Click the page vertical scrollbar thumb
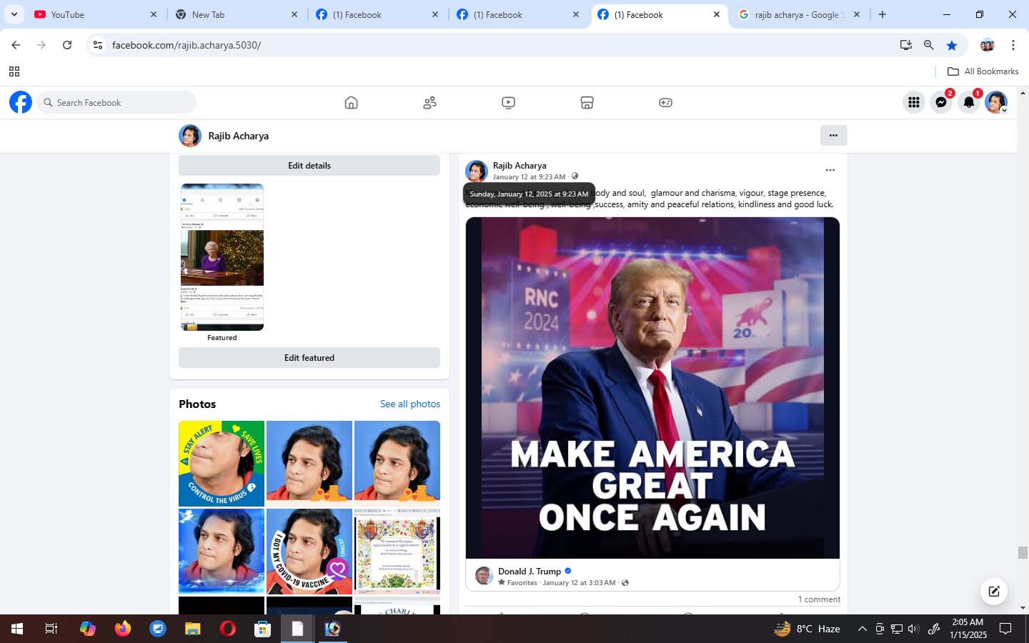Screen dimensions: 1029x643 click(1023, 552)
